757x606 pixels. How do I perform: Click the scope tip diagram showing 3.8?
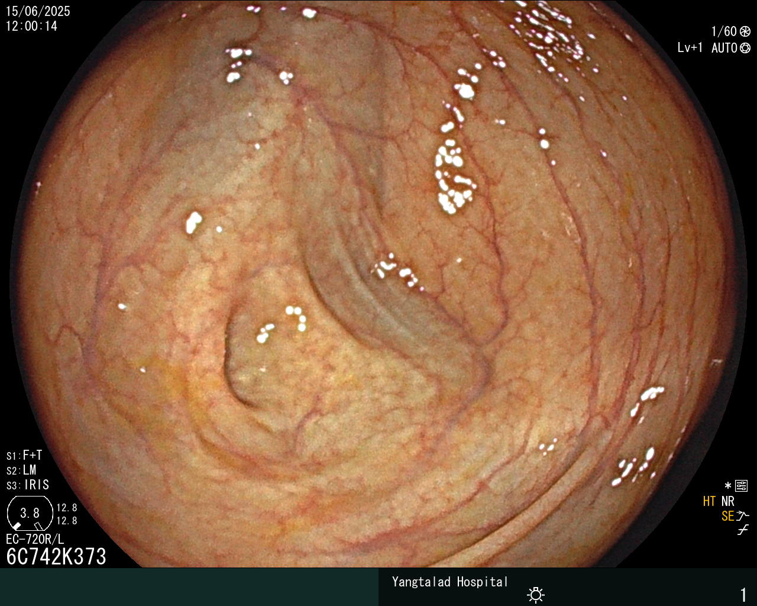point(30,513)
